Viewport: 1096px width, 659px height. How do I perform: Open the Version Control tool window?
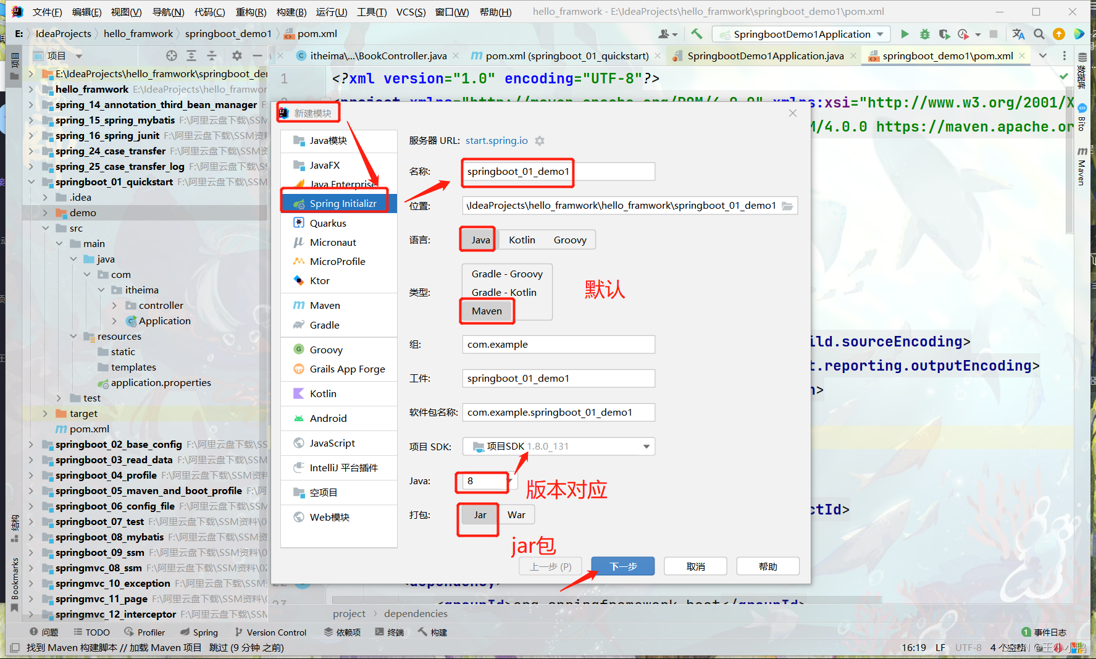pyautogui.click(x=270, y=632)
